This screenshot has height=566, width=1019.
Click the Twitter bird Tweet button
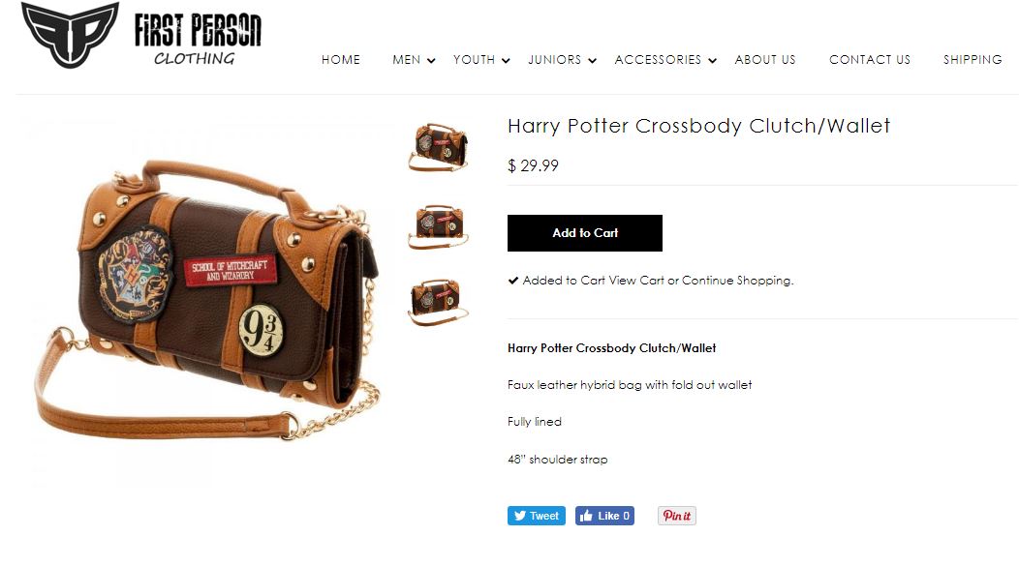[x=537, y=516]
